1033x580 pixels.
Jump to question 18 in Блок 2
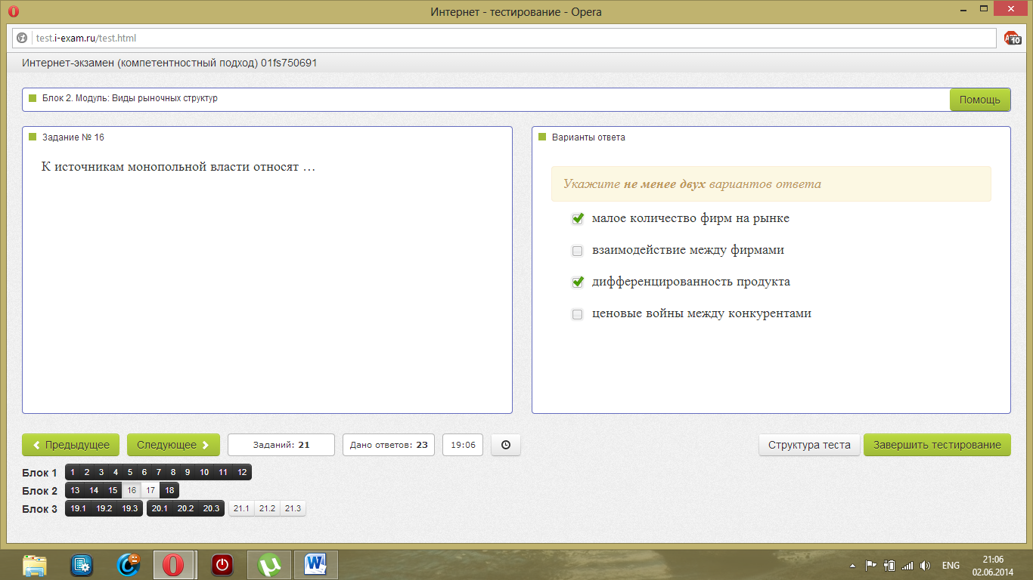(169, 490)
